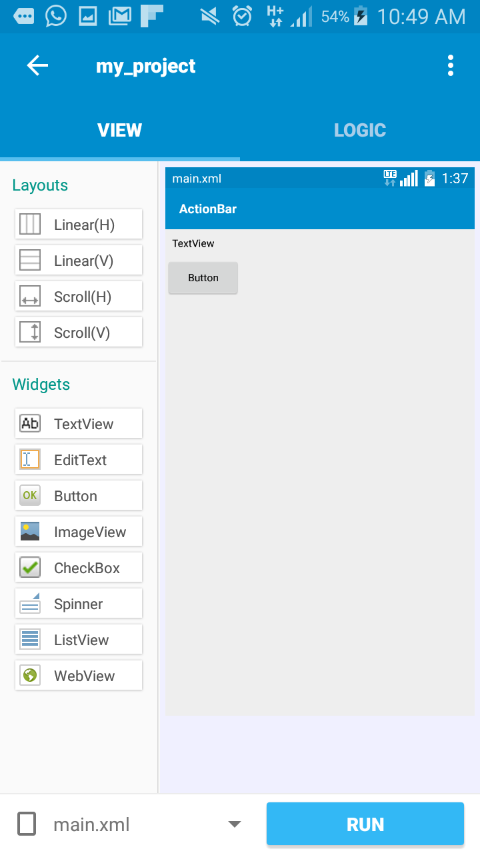Image resolution: width=480 pixels, height=853 pixels.
Task: Click the main.xml text at bottom bar
Action: (x=91, y=824)
